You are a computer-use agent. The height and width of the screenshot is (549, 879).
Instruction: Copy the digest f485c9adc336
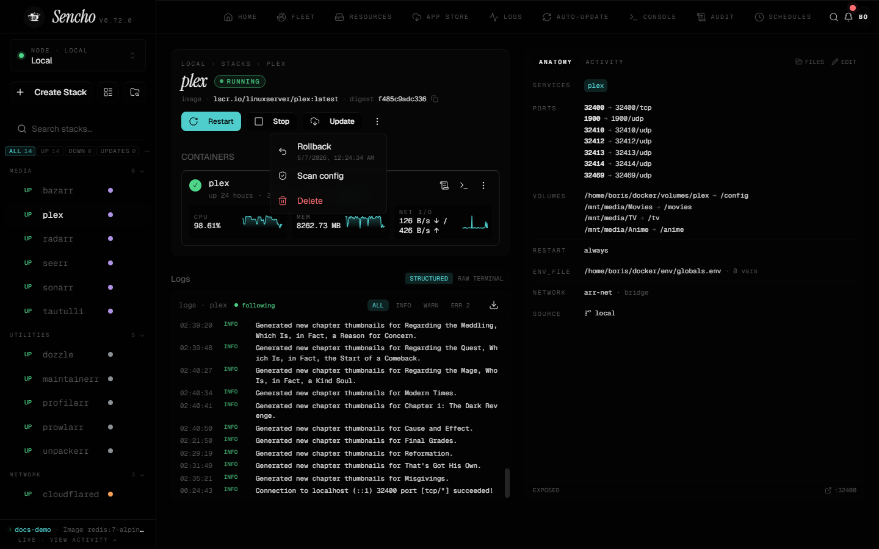point(435,99)
